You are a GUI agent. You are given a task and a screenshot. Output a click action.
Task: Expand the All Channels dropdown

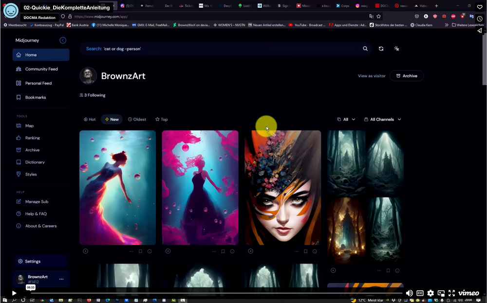click(383, 119)
